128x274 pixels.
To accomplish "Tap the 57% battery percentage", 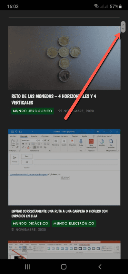I will tap(114, 6).
